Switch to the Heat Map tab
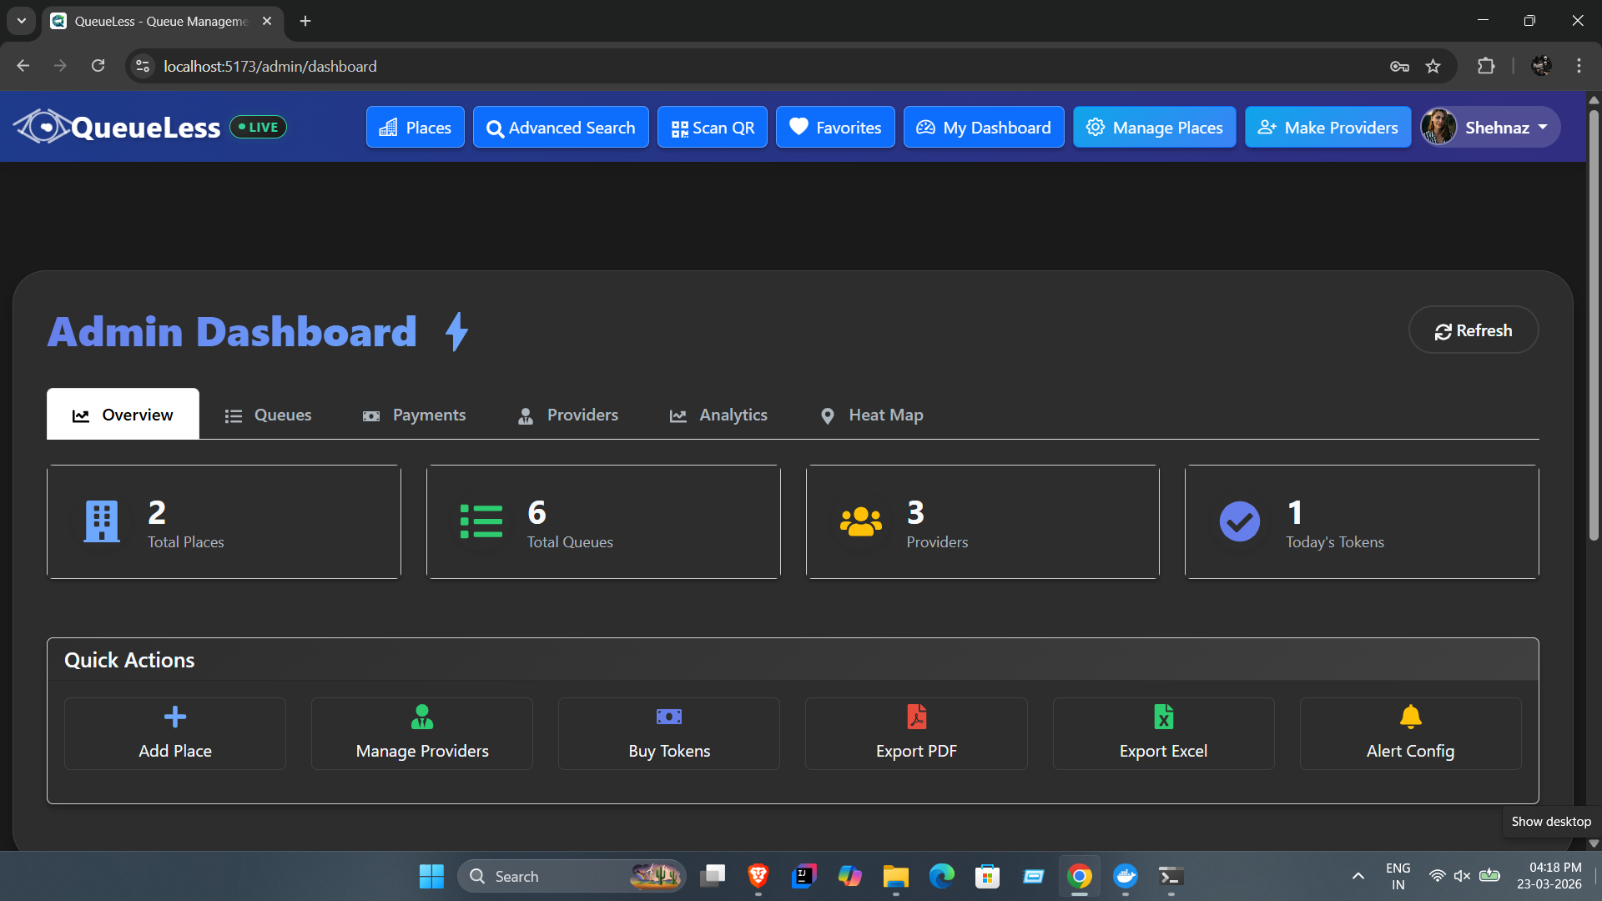 tap(871, 414)
